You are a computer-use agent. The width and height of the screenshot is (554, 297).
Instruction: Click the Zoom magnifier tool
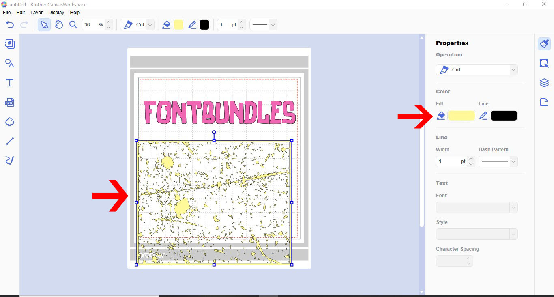click(x=73, y=25)
